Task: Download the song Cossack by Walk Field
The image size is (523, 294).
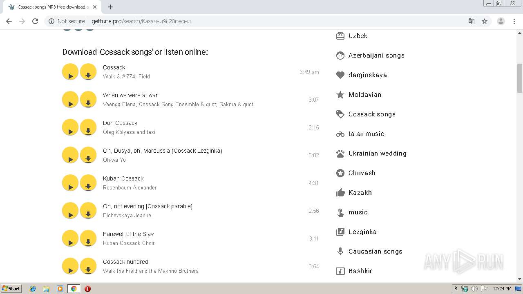Action: (88, 72)
